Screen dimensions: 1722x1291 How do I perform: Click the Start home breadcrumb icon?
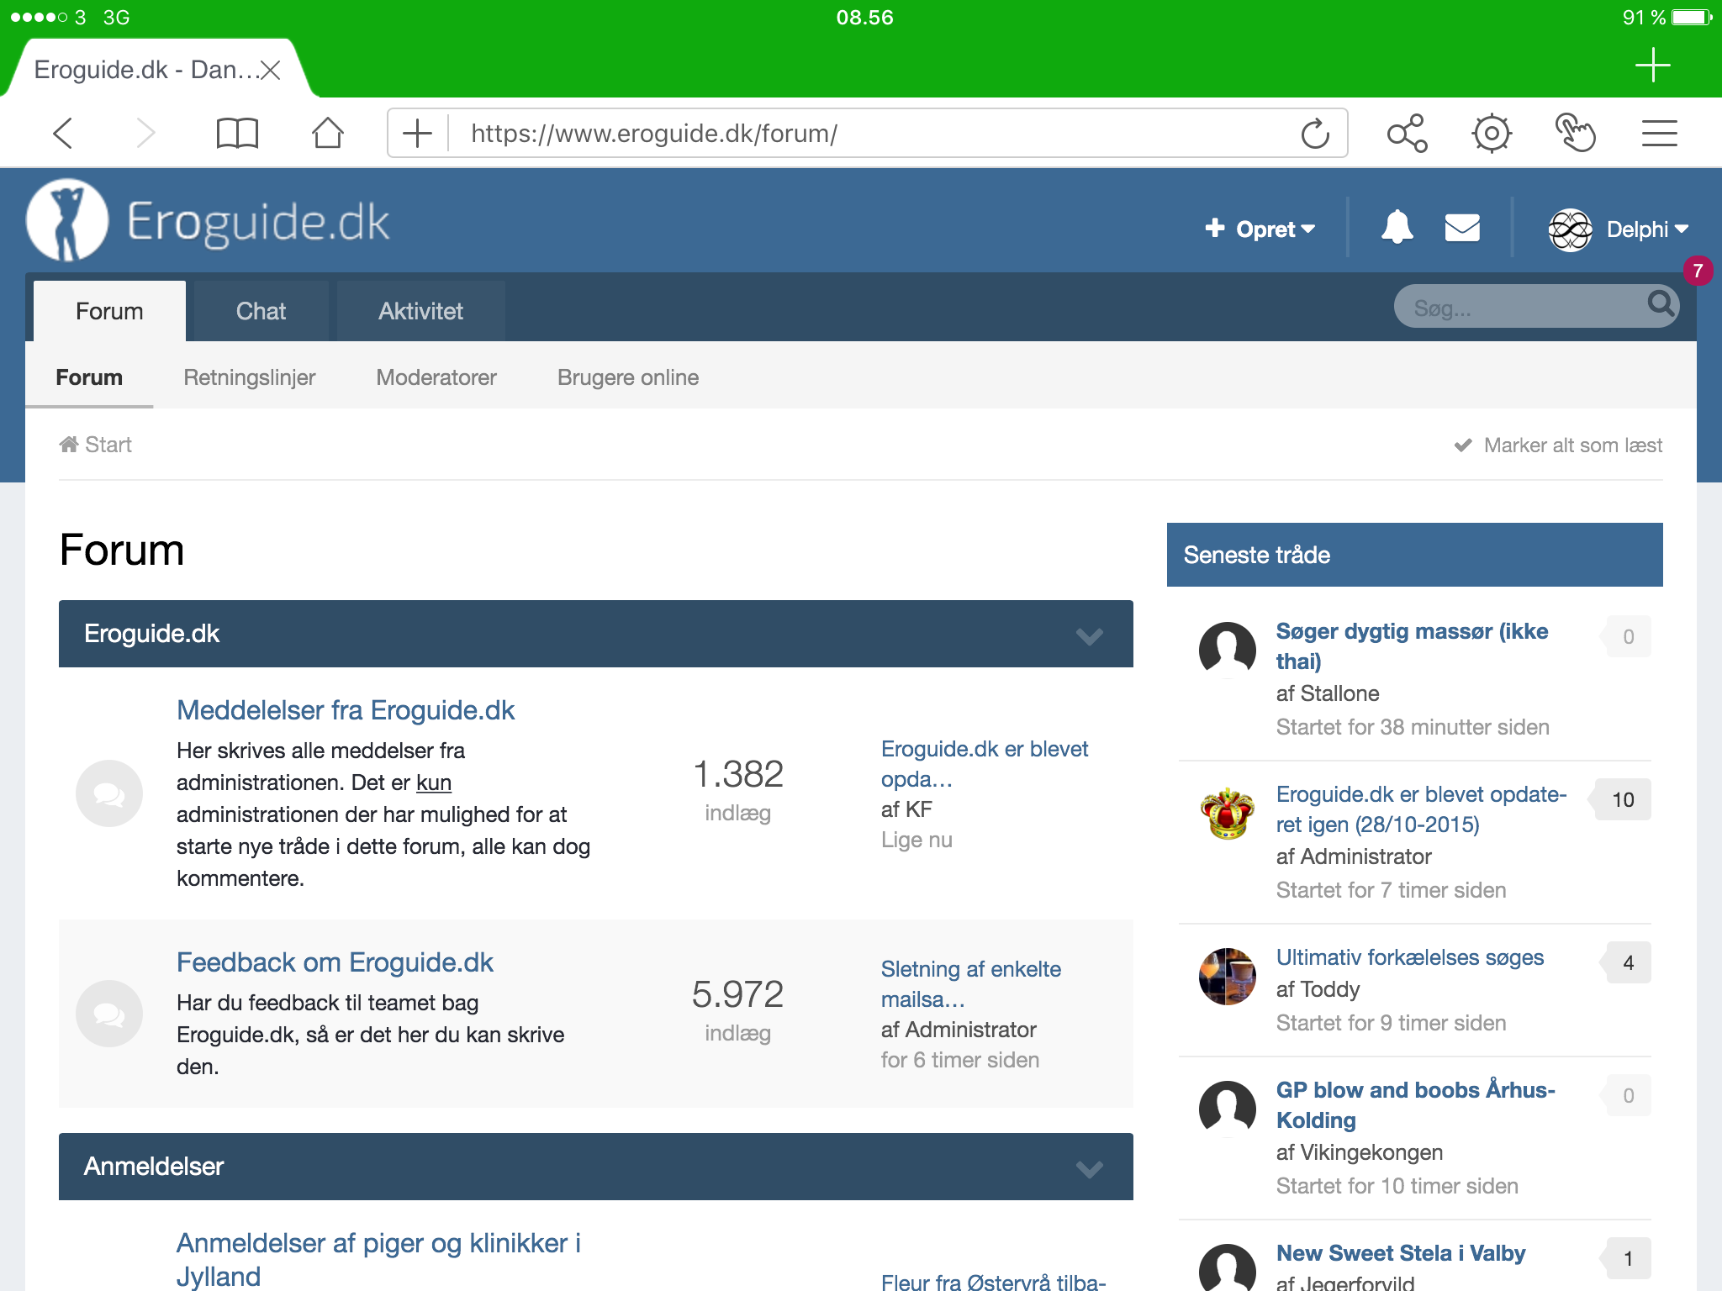(69, 444)
